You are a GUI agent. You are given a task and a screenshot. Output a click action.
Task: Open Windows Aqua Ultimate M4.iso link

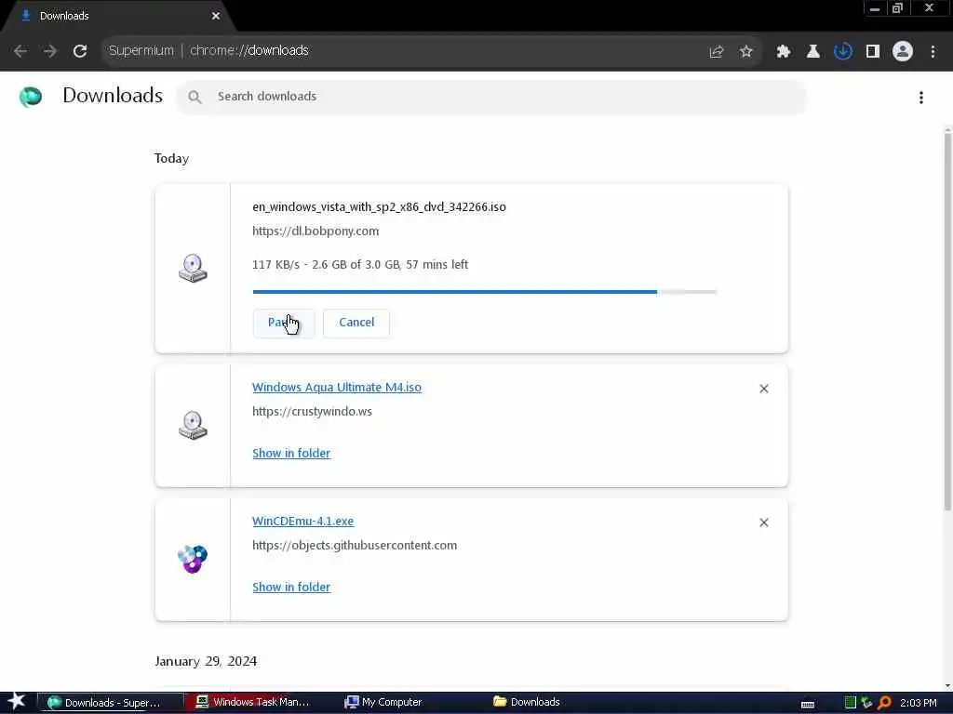(x=337, y=388)
